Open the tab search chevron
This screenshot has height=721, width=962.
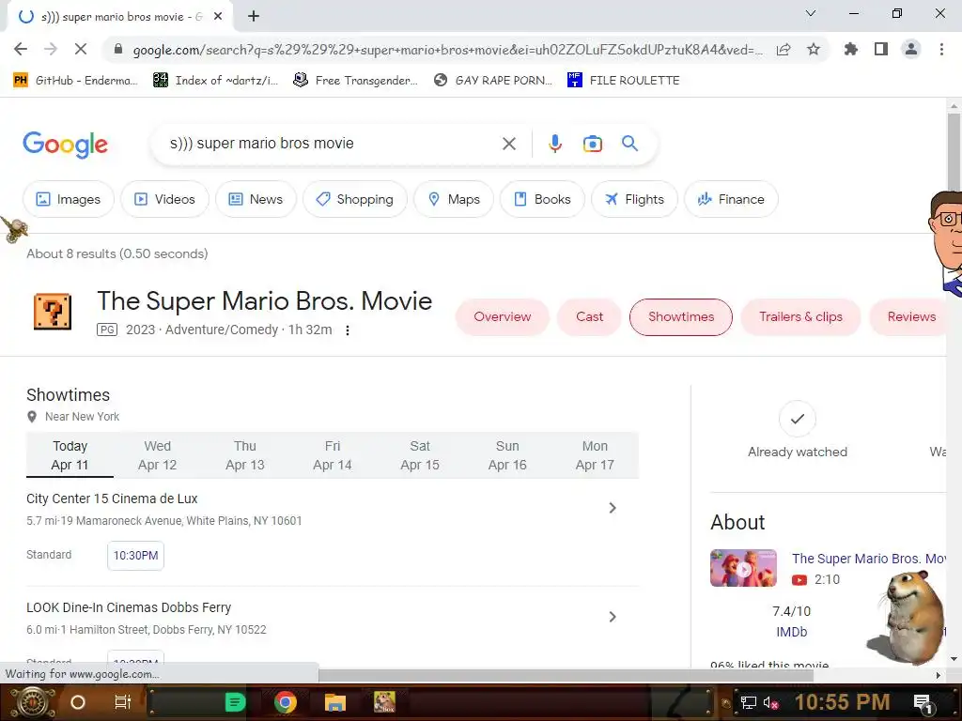click(x=811, y=13)
